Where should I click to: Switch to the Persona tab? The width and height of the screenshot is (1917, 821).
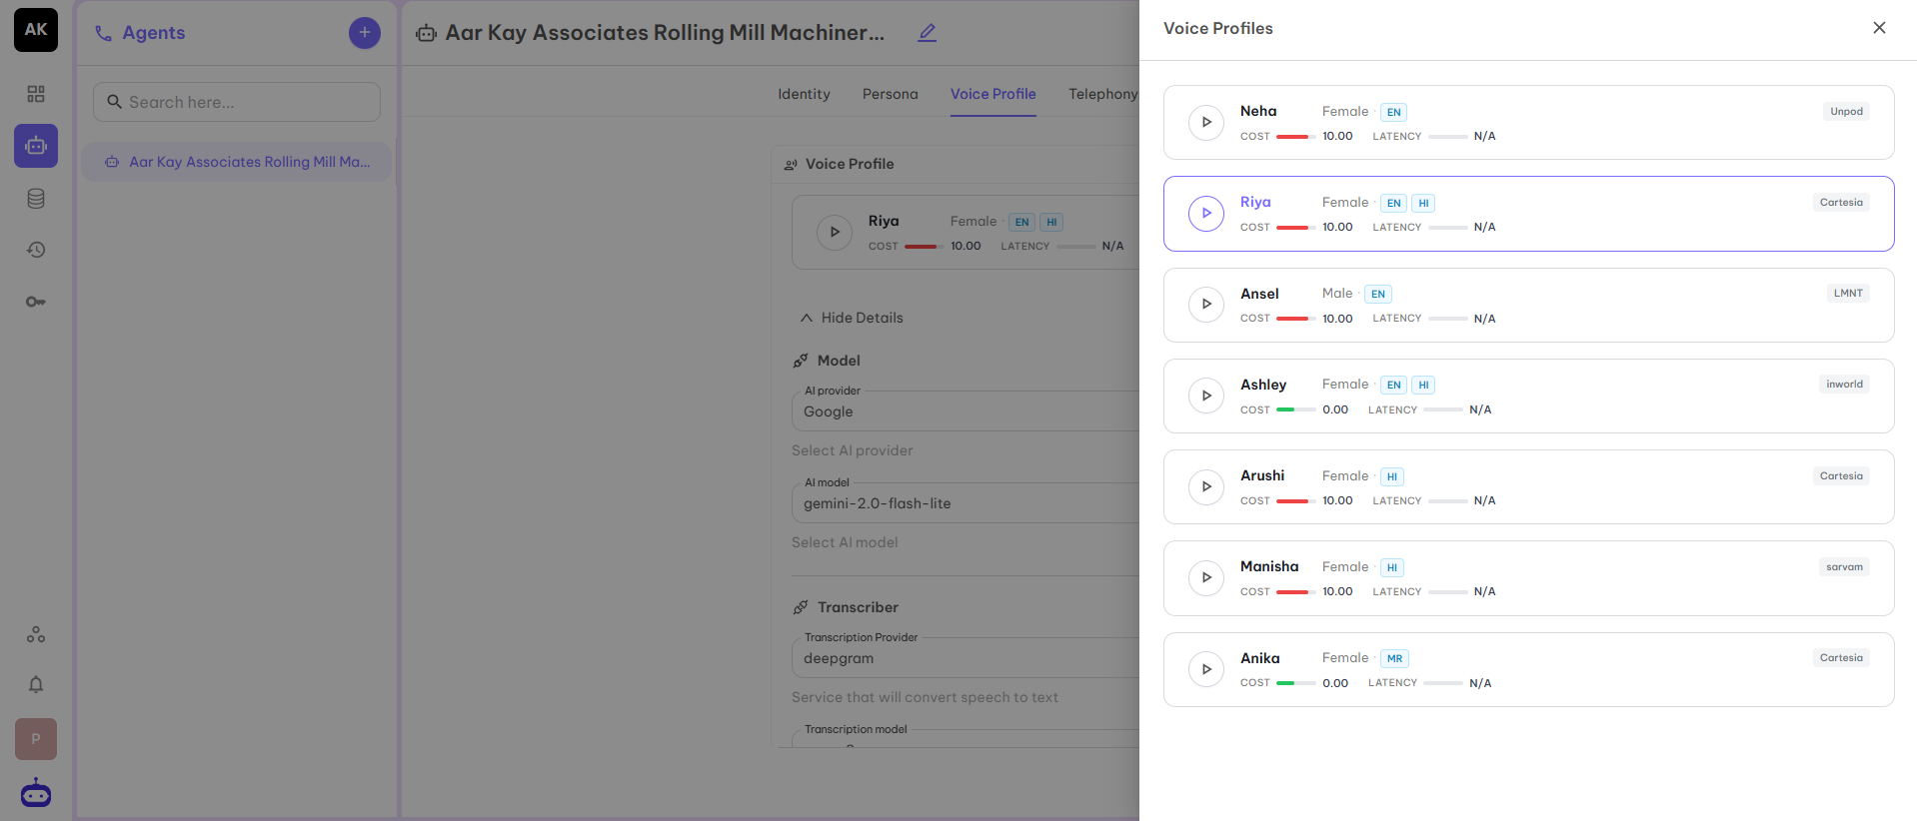(890, 94)
